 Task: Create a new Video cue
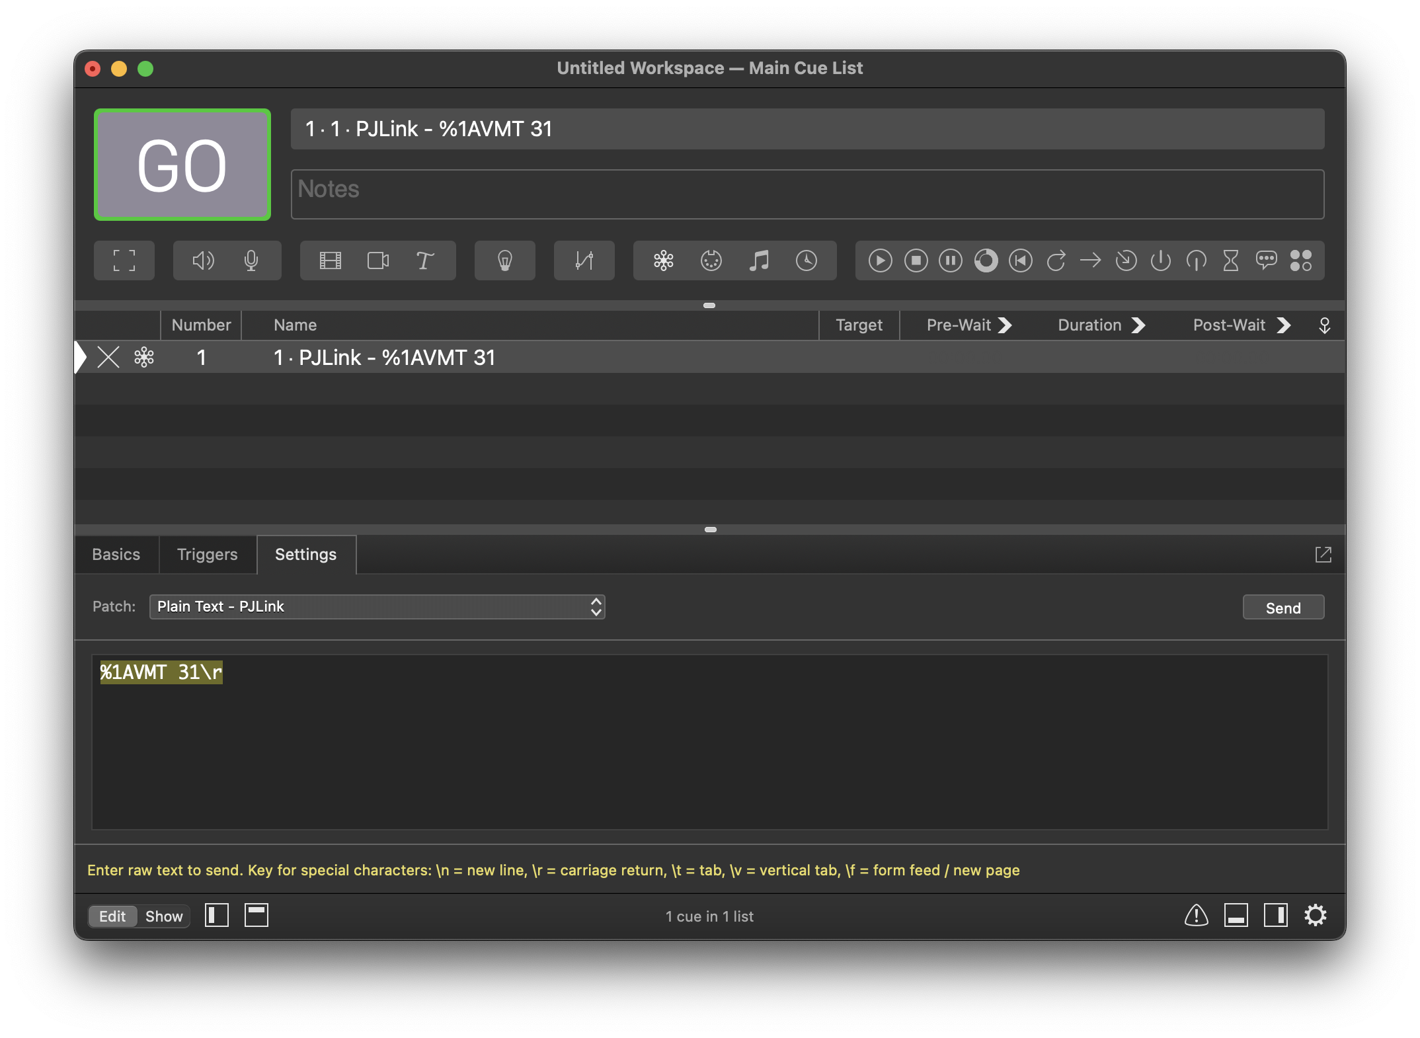[331, 260]
